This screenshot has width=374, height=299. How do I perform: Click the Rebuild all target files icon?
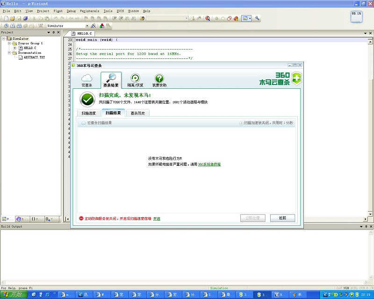[x=19, y=26]
